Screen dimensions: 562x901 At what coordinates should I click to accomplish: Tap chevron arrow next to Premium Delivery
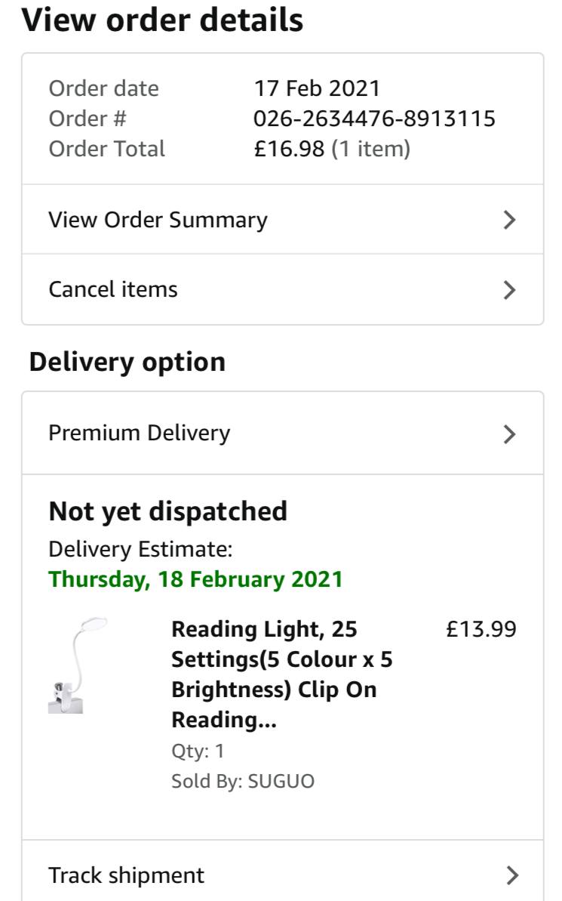[510, 434]
